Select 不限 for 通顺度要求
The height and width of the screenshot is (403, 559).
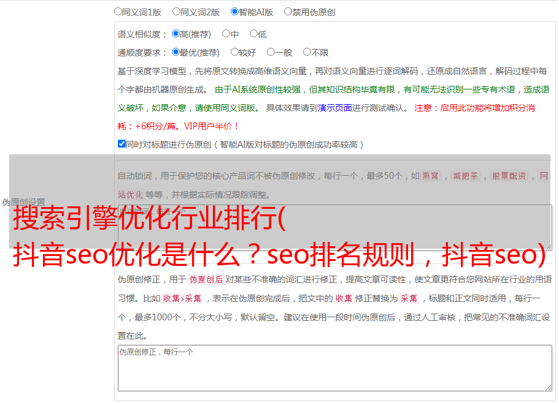[307, 52]
